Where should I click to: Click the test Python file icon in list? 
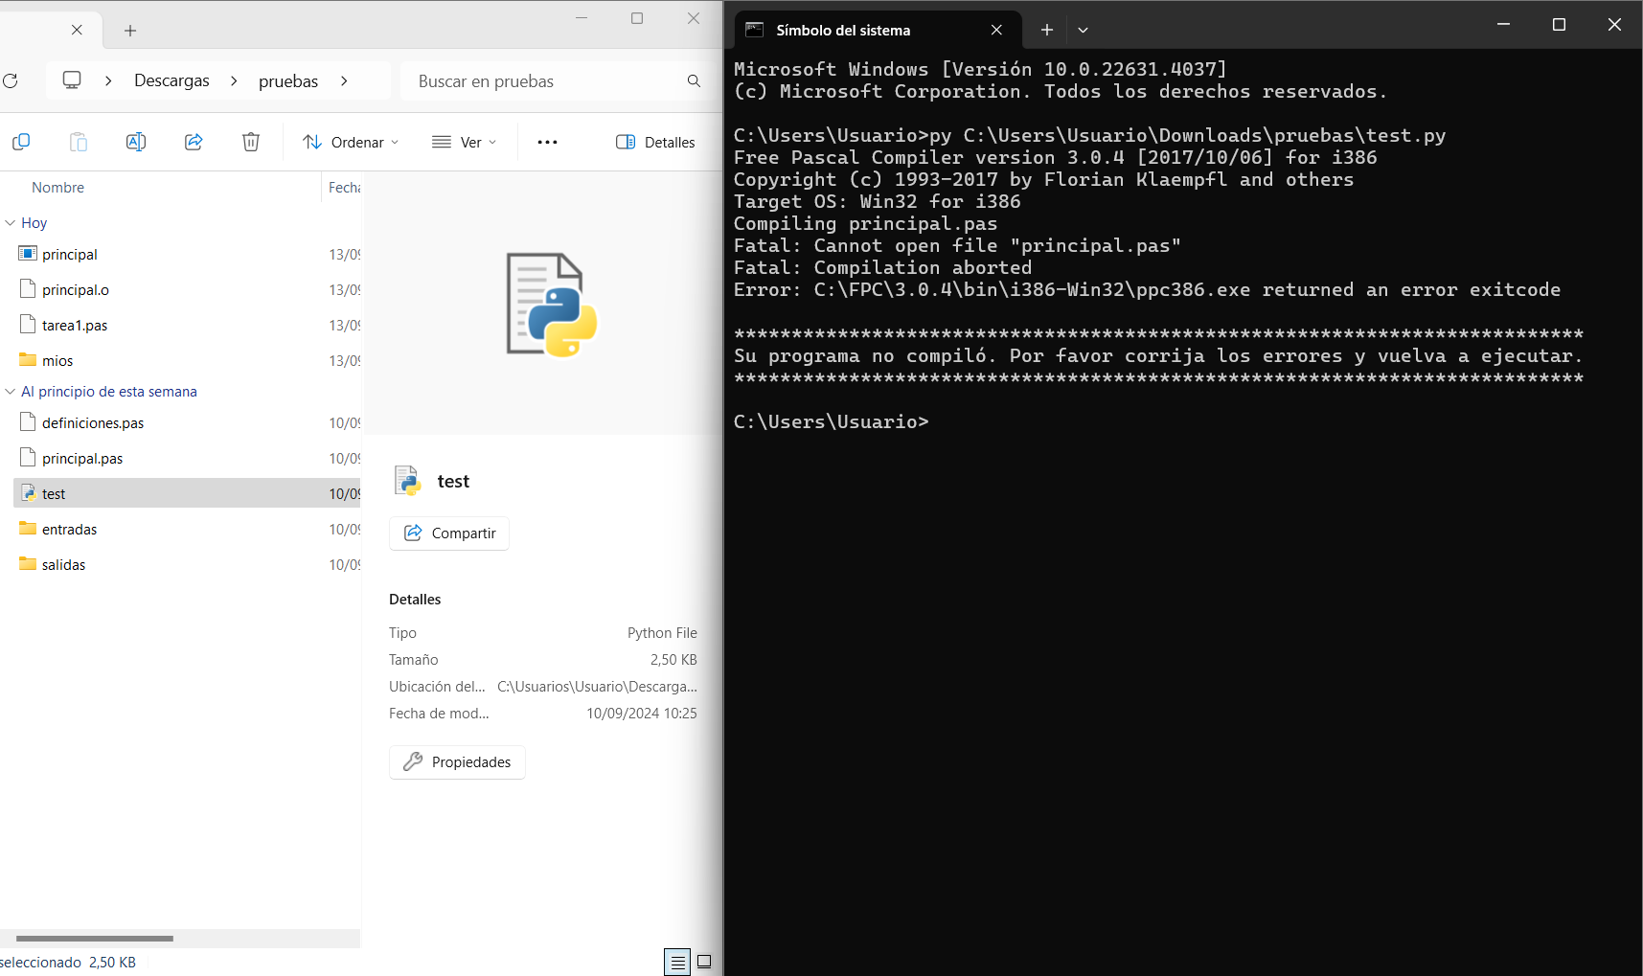(28, 493)
